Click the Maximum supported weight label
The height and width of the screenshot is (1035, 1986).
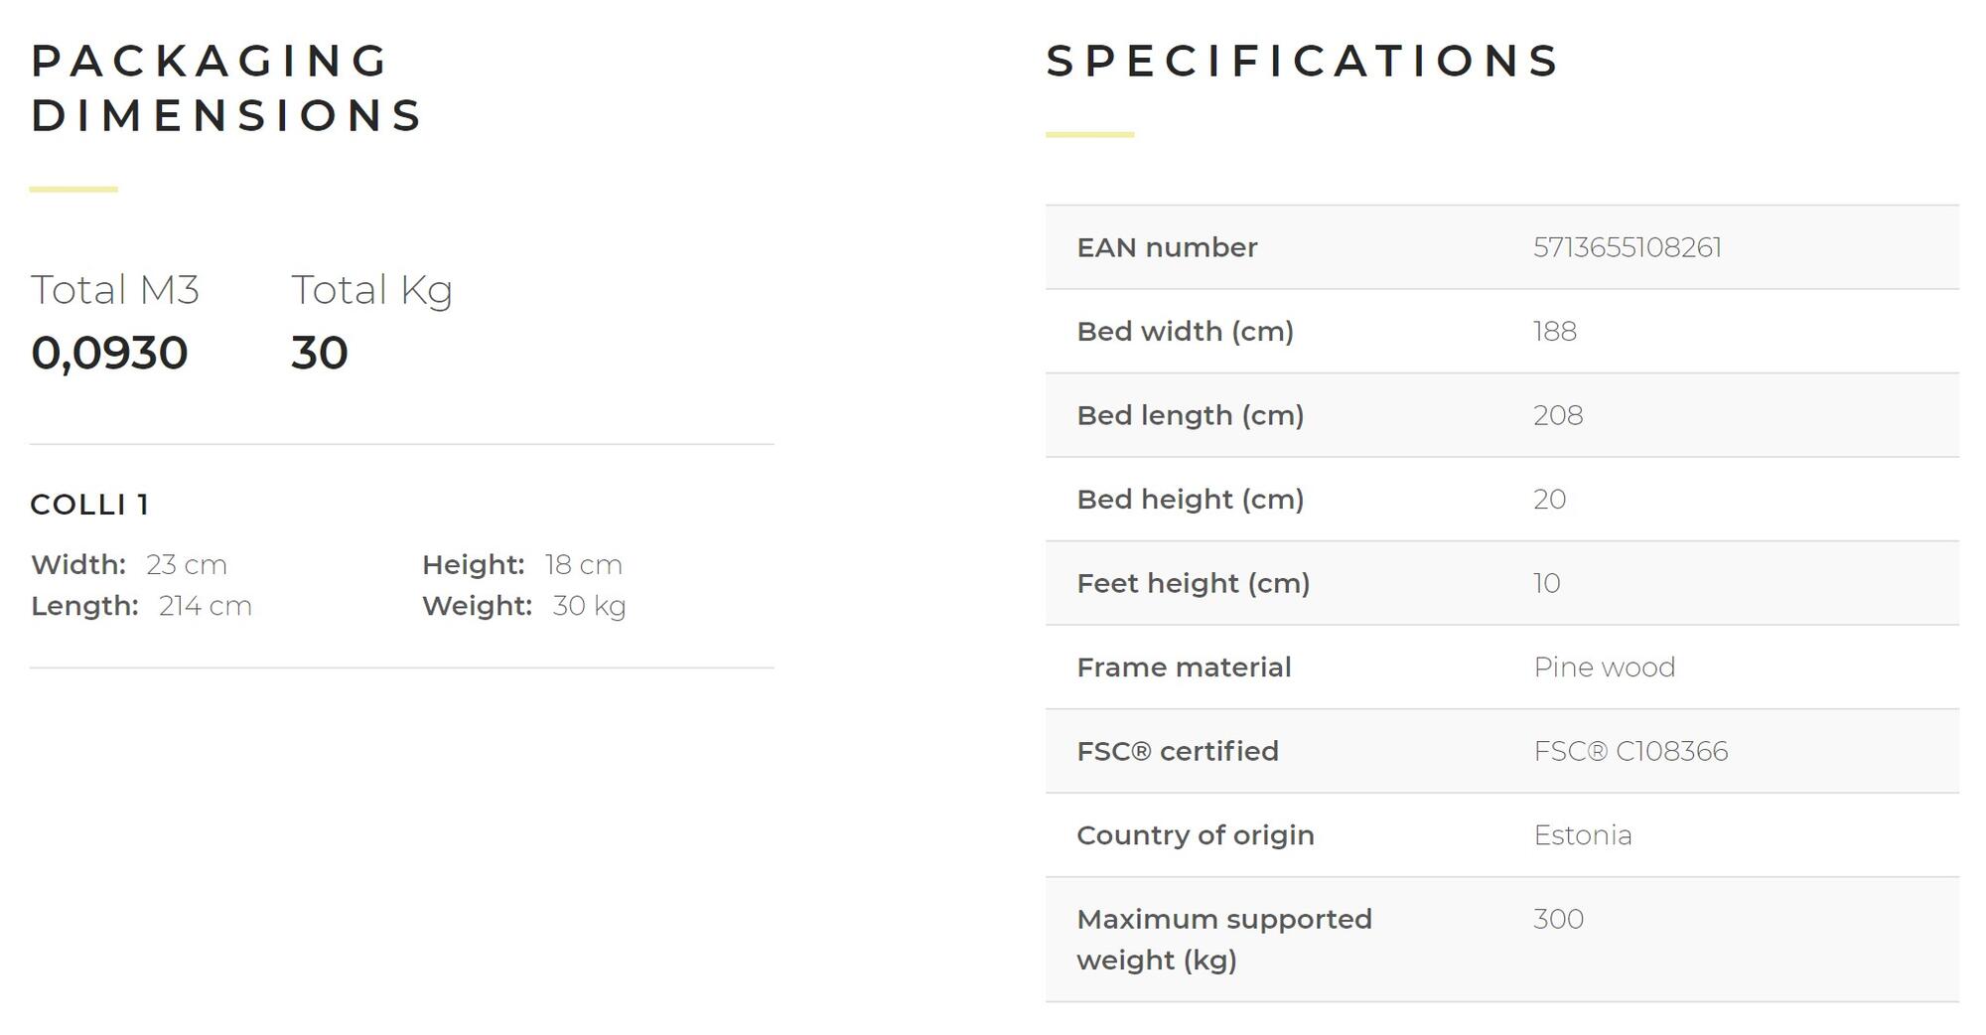tap(1223, 939)
